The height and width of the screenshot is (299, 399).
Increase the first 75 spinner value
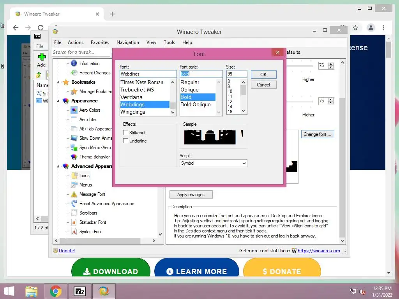click(331, 64)
